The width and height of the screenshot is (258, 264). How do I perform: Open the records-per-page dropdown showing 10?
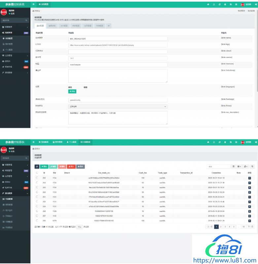point(80,227)
